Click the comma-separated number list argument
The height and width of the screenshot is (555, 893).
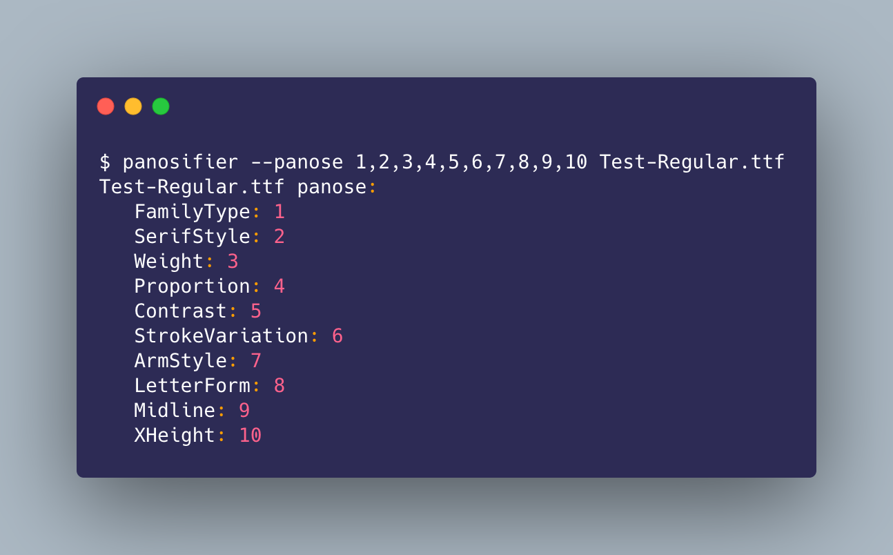pos(471,162)
